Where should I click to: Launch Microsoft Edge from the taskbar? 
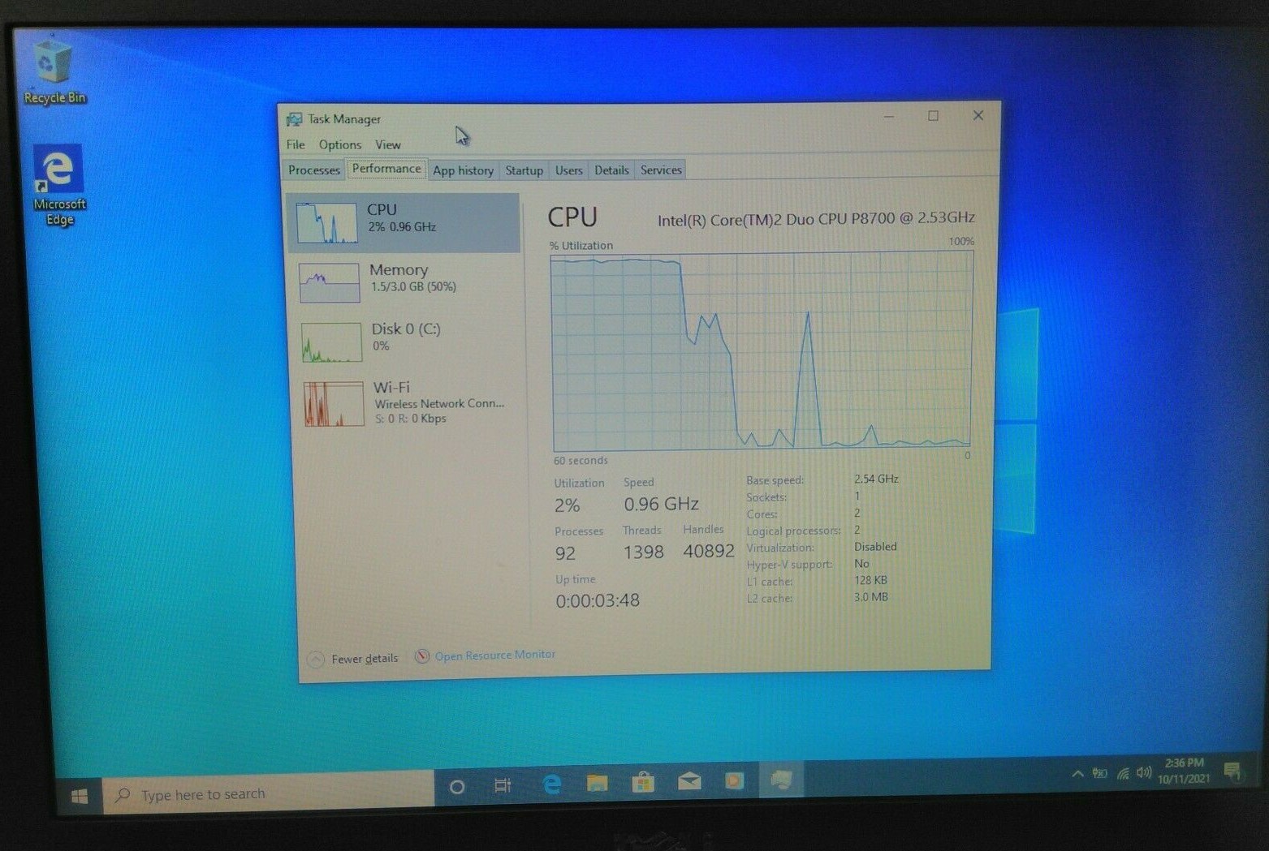click(x=552, y=784)
